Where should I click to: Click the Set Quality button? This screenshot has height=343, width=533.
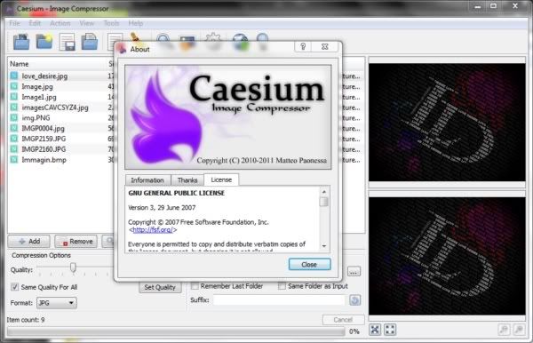click(160, 287)
